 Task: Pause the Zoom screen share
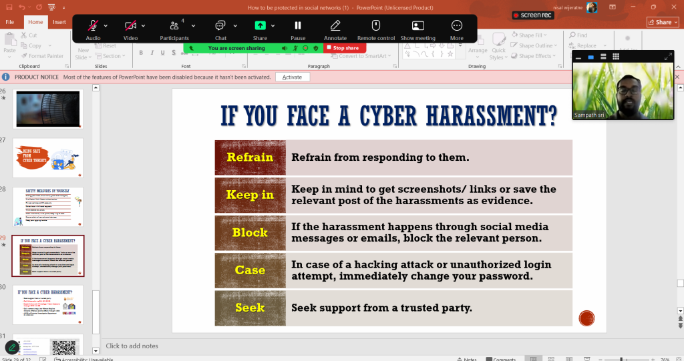coord(298,26)
